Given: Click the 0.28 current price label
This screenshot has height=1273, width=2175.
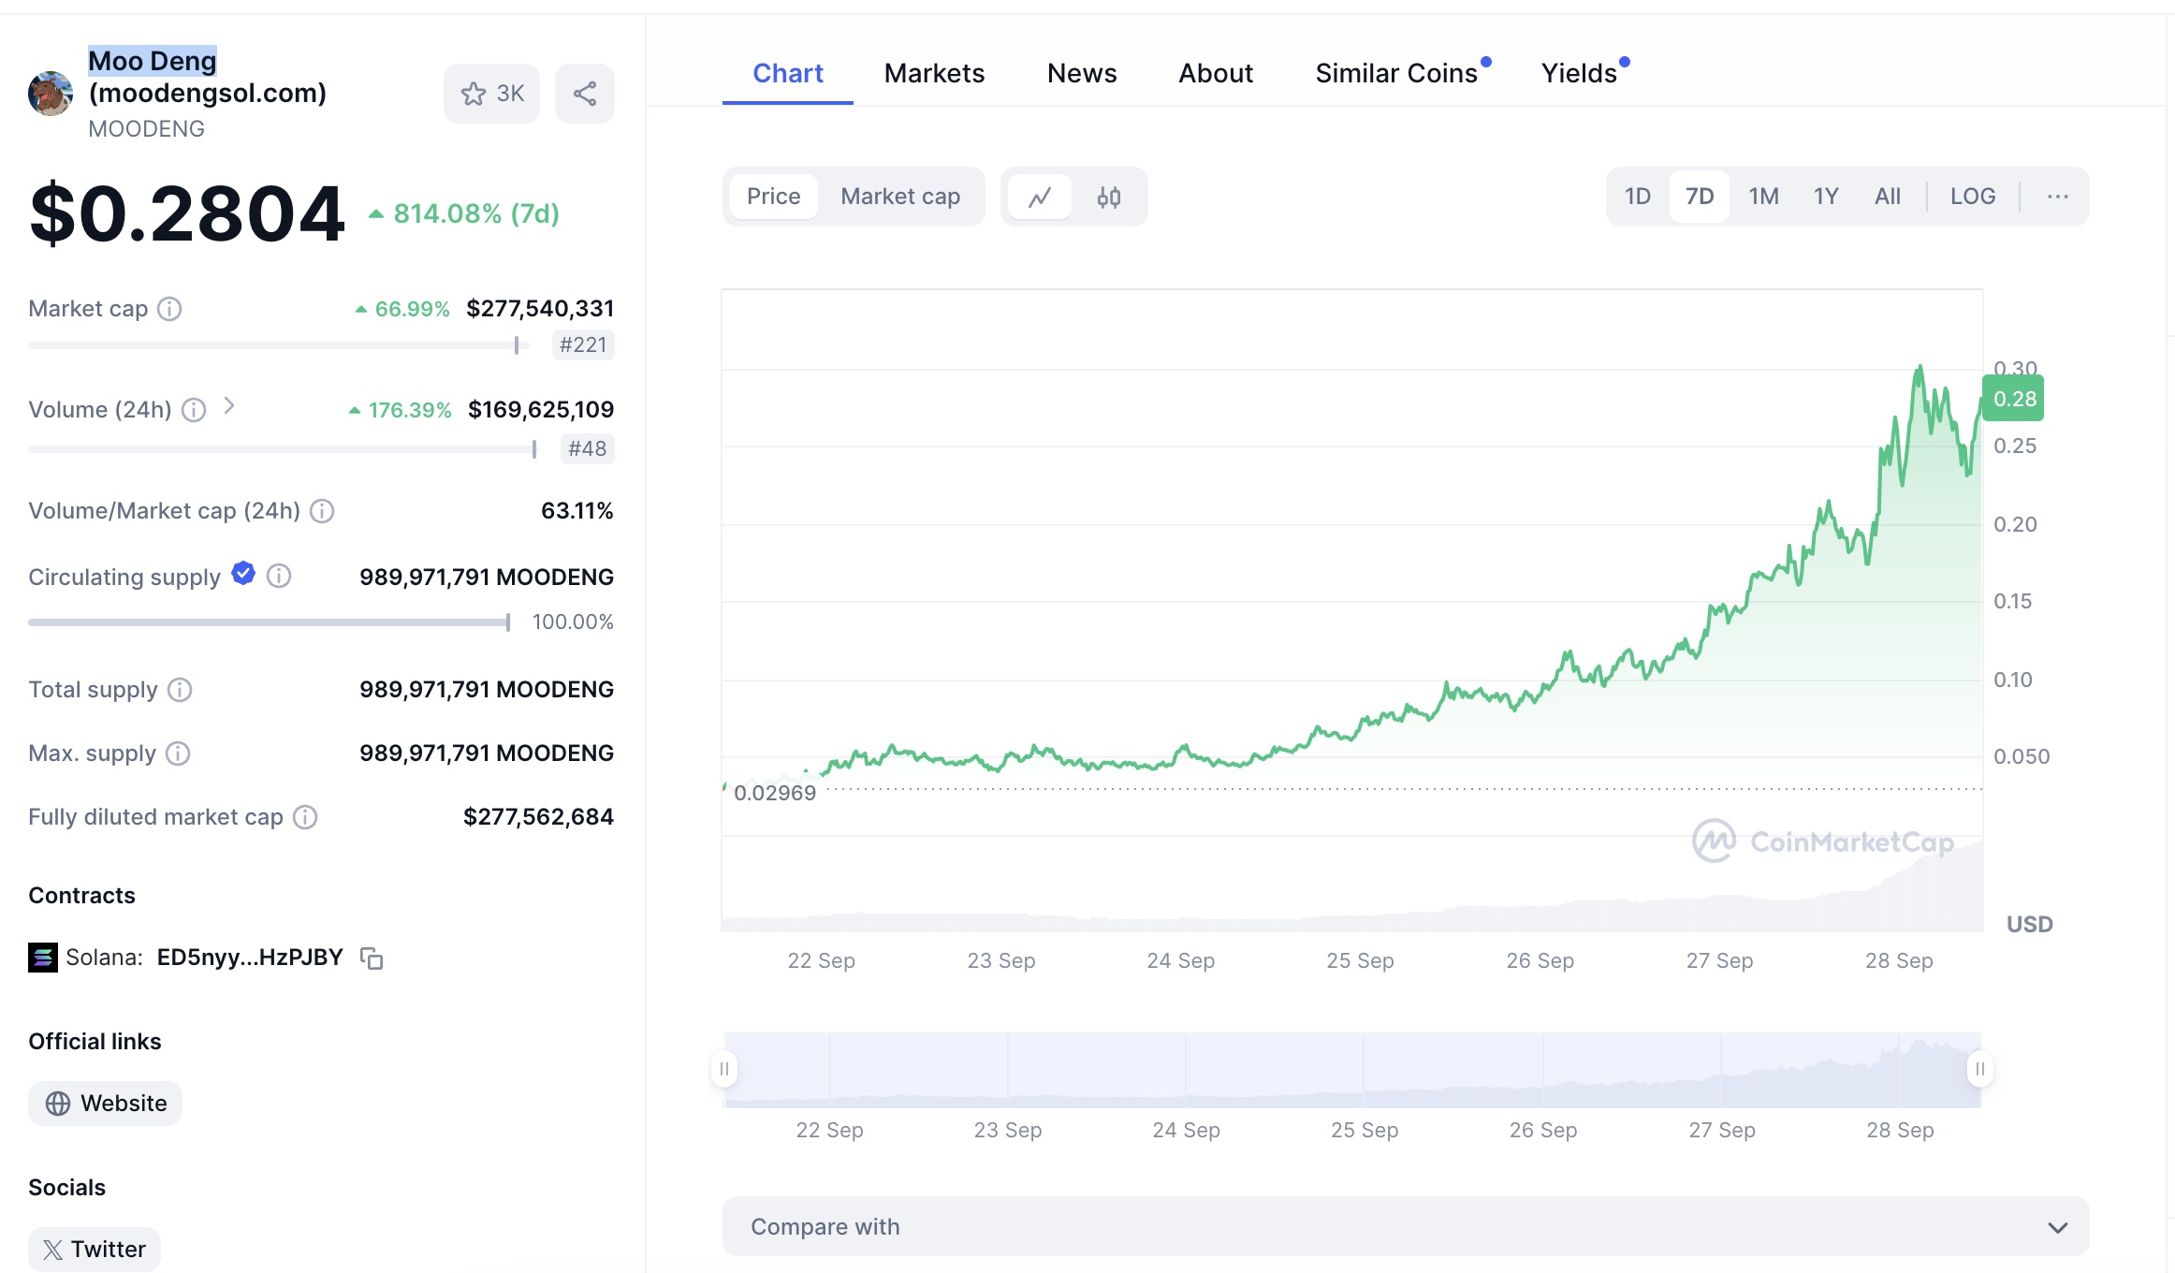Looking at the screenshot, I should click(x=2014, y=399).
